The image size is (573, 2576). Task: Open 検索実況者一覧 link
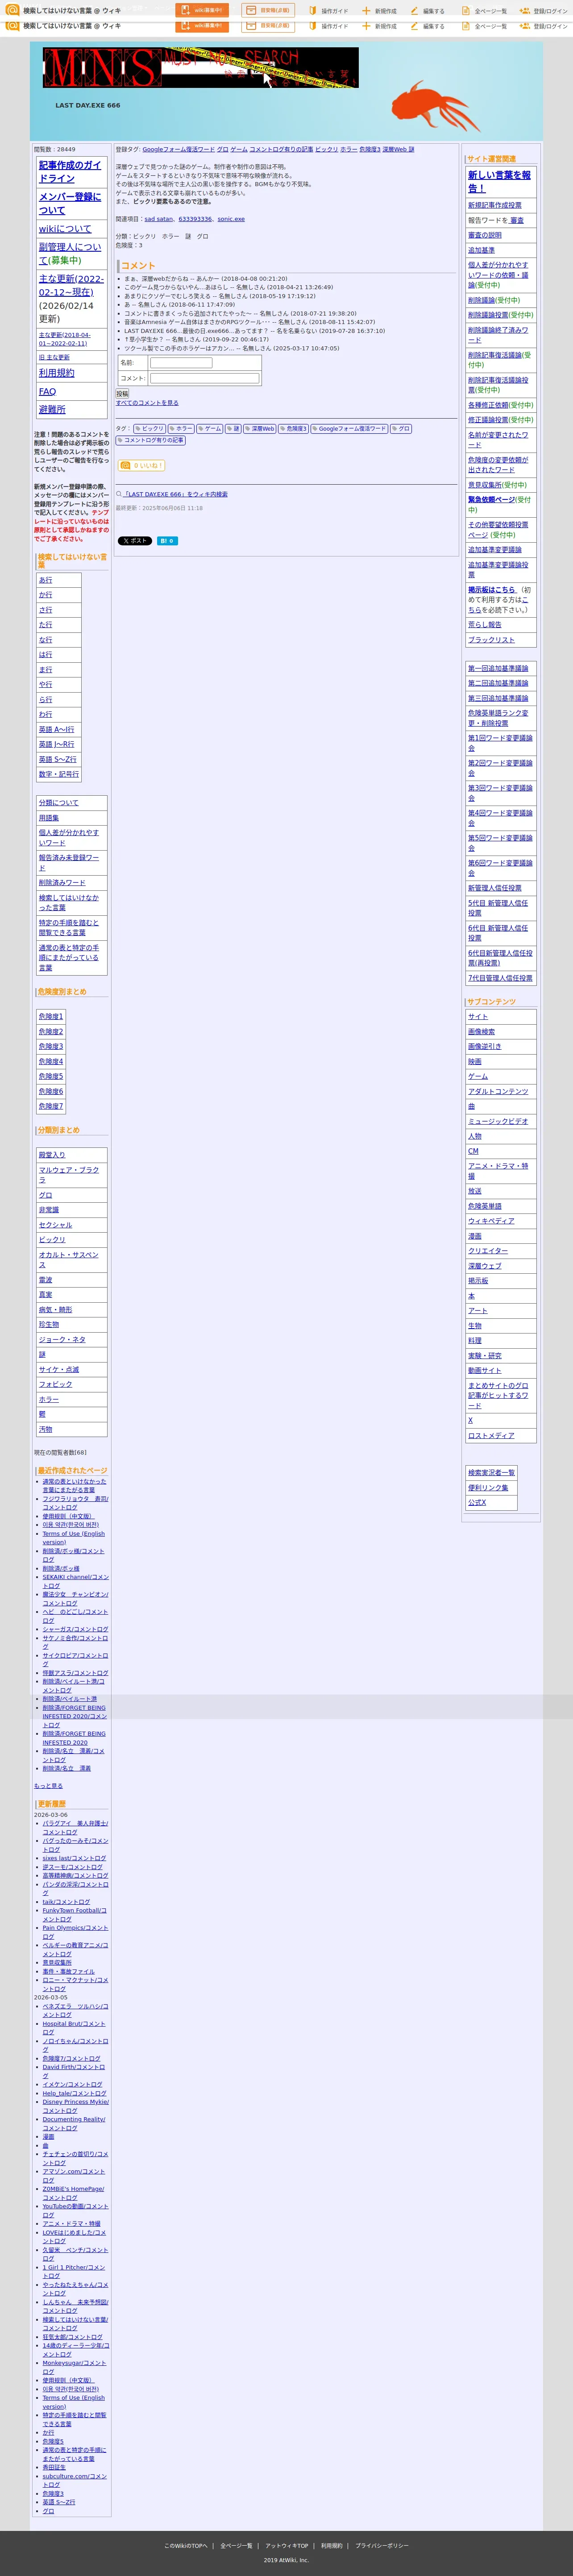point(492,1473)
